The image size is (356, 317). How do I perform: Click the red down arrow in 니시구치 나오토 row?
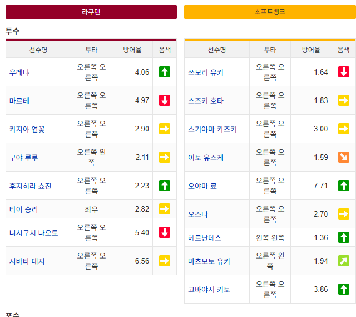[x=165, y=232]
